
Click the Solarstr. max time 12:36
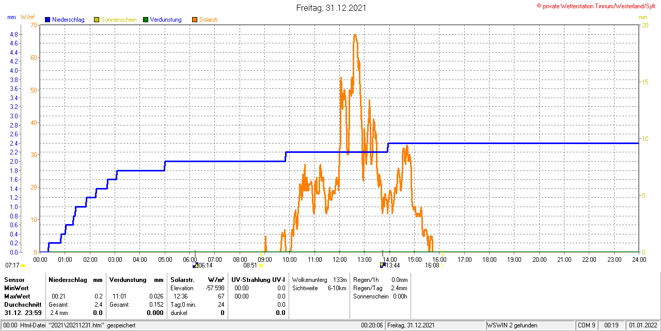pyautogui.click(x=181, y=296)
